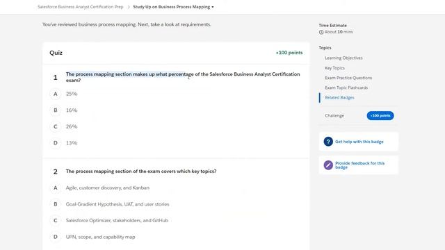Click the purple pencil feedback icon
Screen dimensions: 445x250
[328, 165]
